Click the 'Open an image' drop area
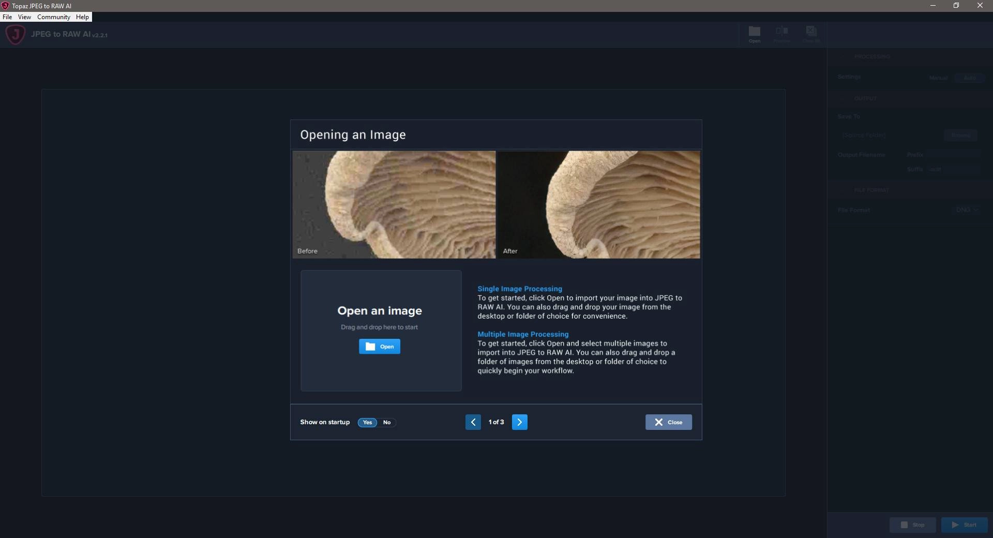This screenshot has height=538, width=993. pos(381,331)
